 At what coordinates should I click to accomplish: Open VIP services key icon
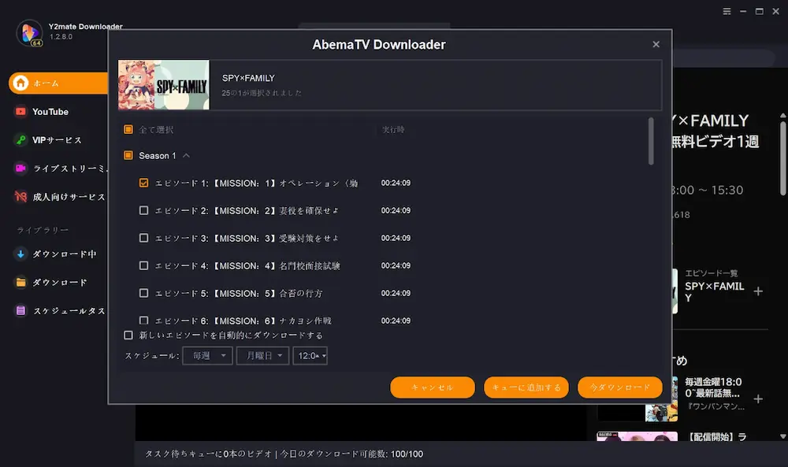(x=21, y=140)
